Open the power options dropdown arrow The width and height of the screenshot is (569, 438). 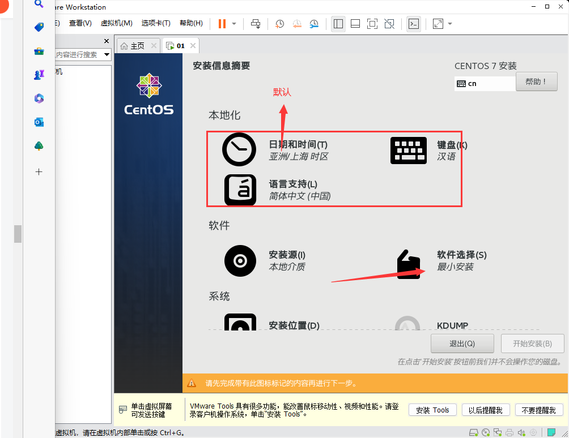tap(234, 24)
